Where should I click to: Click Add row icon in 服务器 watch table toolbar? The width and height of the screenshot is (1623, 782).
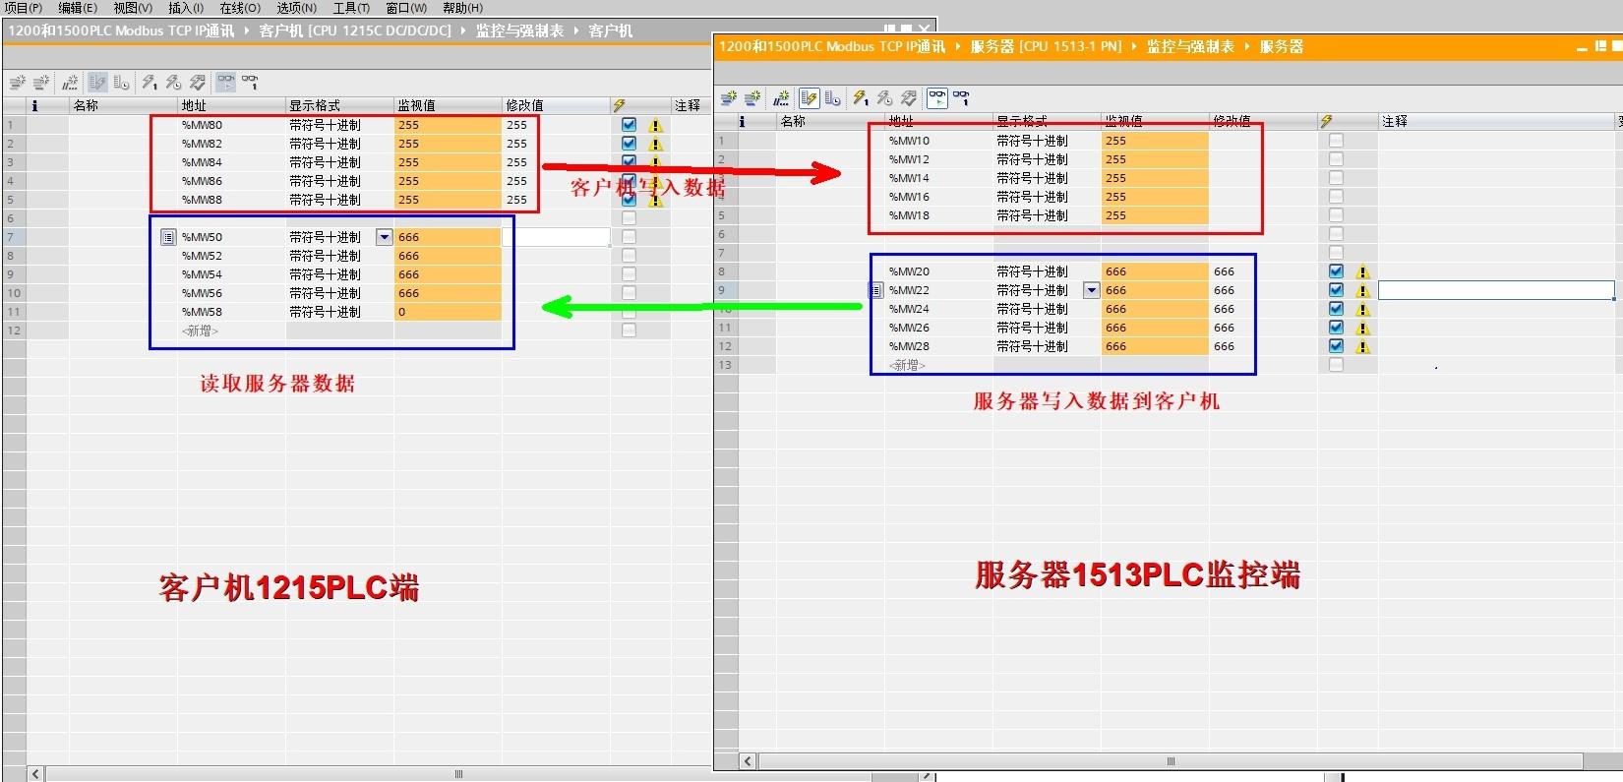point(752,98)
